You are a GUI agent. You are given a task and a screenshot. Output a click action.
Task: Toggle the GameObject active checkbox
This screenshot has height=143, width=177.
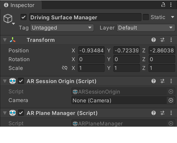24,17
